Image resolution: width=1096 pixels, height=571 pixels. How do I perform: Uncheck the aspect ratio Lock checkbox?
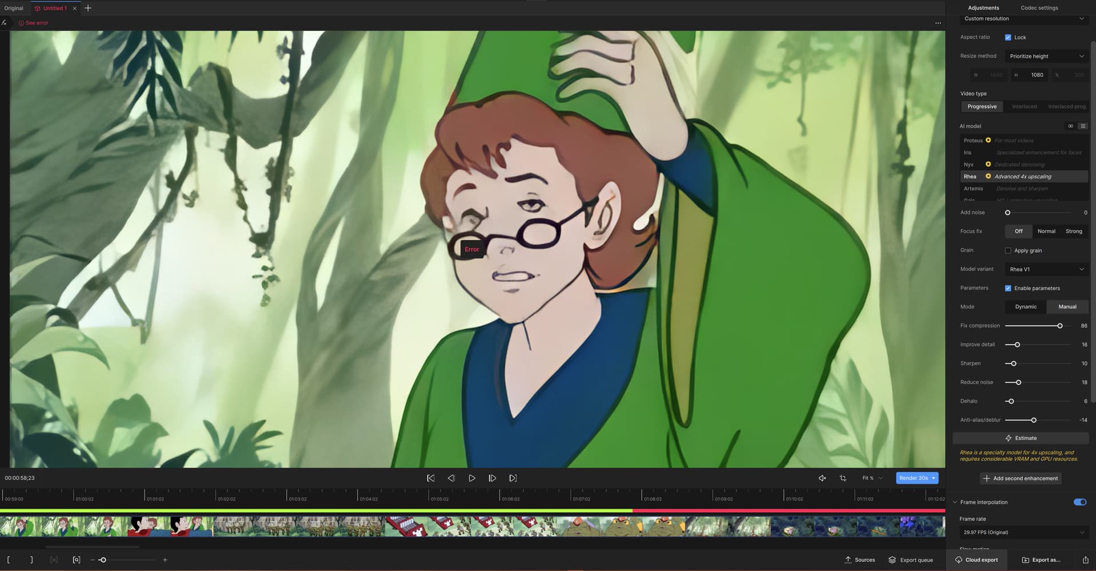coord(1008,37)
